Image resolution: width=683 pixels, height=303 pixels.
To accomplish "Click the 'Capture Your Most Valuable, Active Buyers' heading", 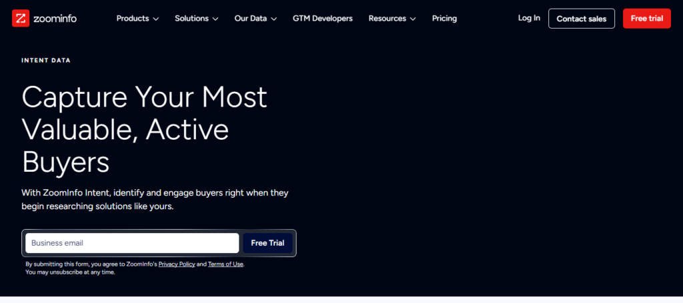I will coord(144,130).
